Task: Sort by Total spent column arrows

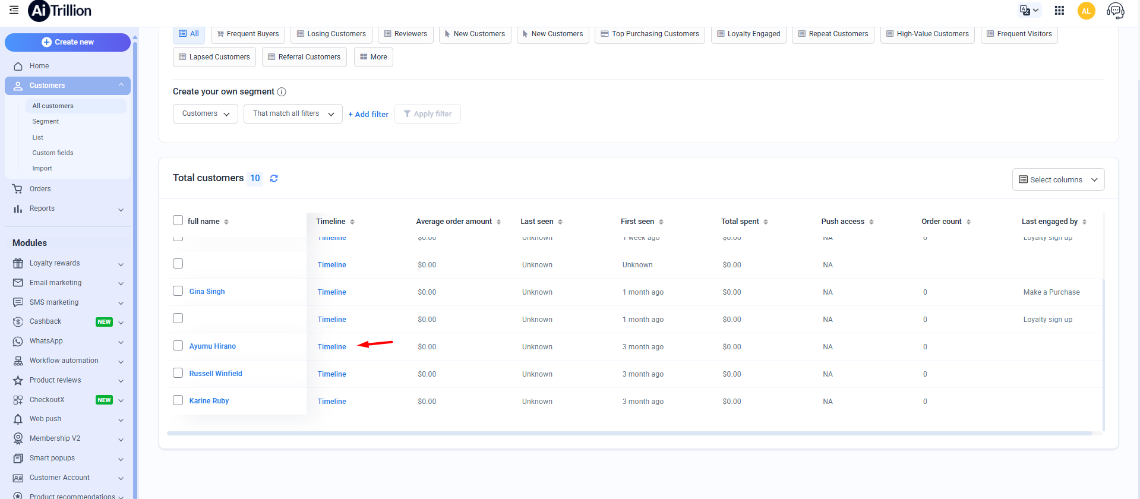Action: [766, 222]
